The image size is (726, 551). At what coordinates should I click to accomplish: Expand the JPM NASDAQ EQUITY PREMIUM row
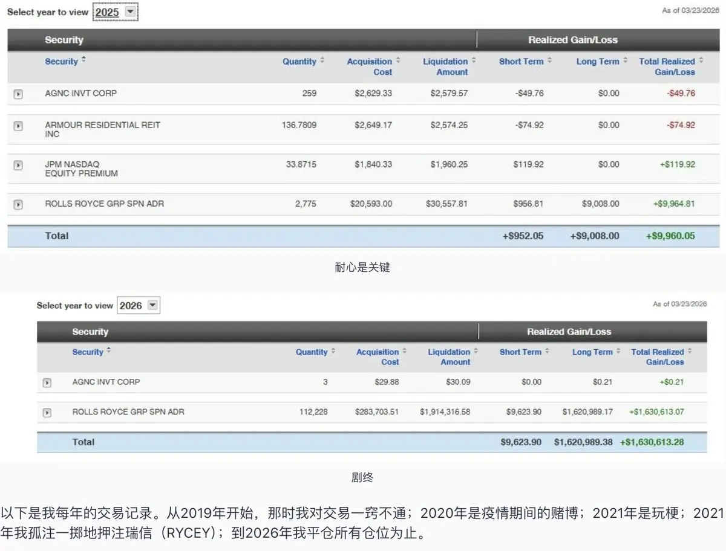coord(18,165)
